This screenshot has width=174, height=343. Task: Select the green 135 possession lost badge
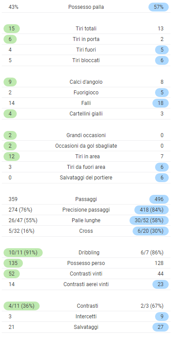click(13, 263)
